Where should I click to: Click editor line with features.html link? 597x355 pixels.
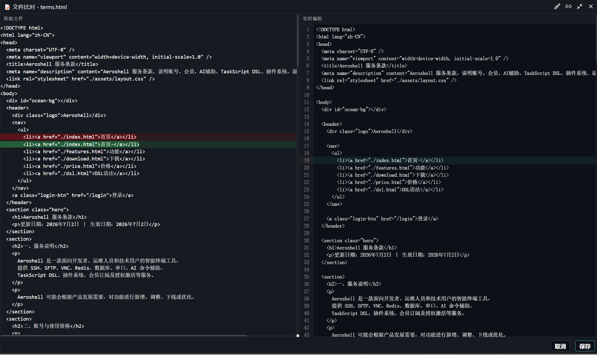(x=393, y=168)
